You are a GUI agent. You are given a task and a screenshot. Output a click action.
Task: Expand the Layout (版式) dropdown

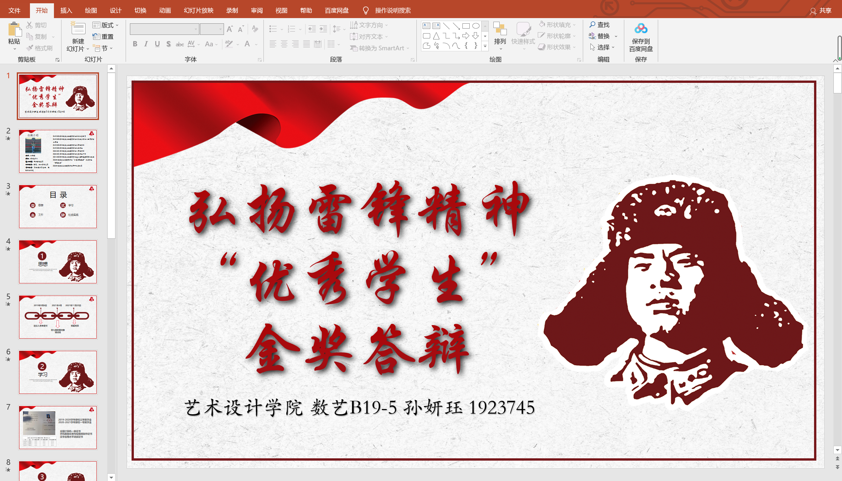pos(106,25)
